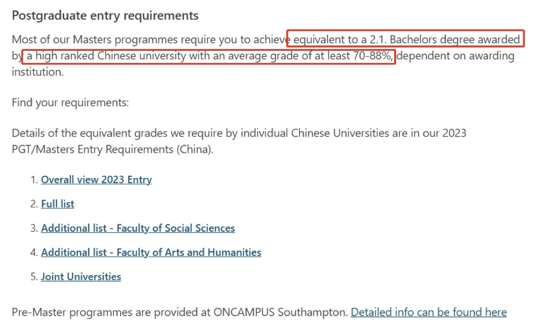This screenshot has width=534, height=327.
Task: Click the highlighted text 'equivalent to a 2.1. Bachelors degree awarded'
Action: pos(406,40)
